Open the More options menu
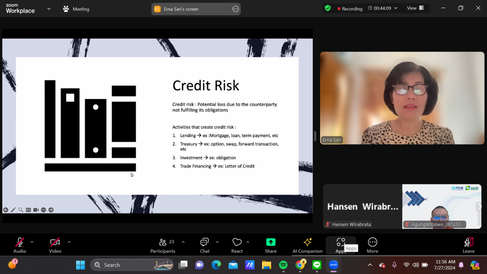487x274 pixels. 372,245
